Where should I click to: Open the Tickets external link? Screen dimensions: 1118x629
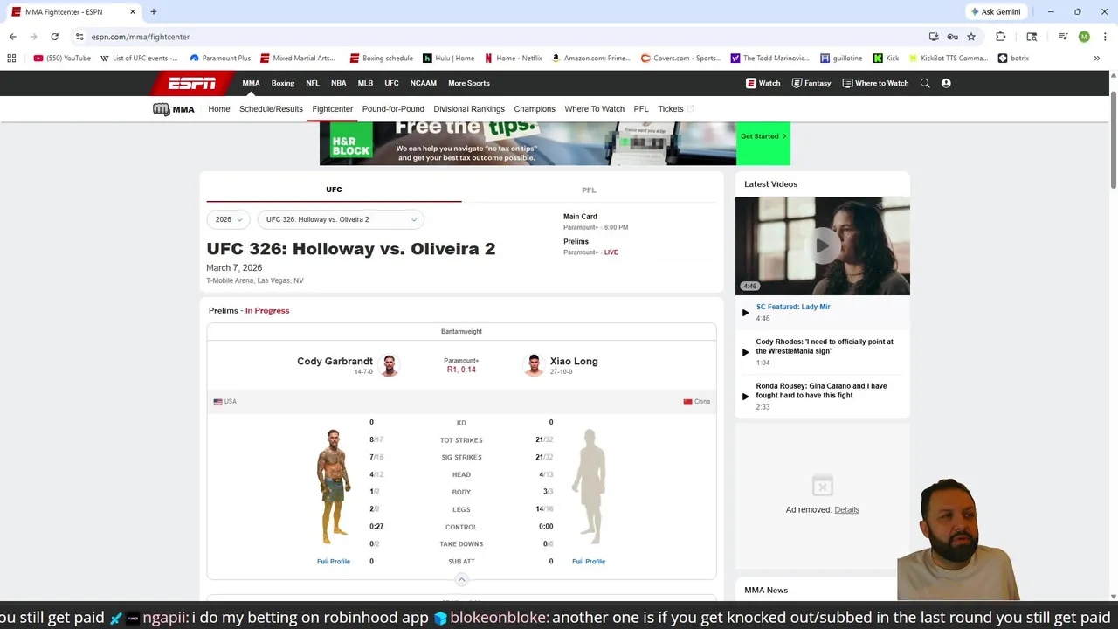click(x=675, y=109)
